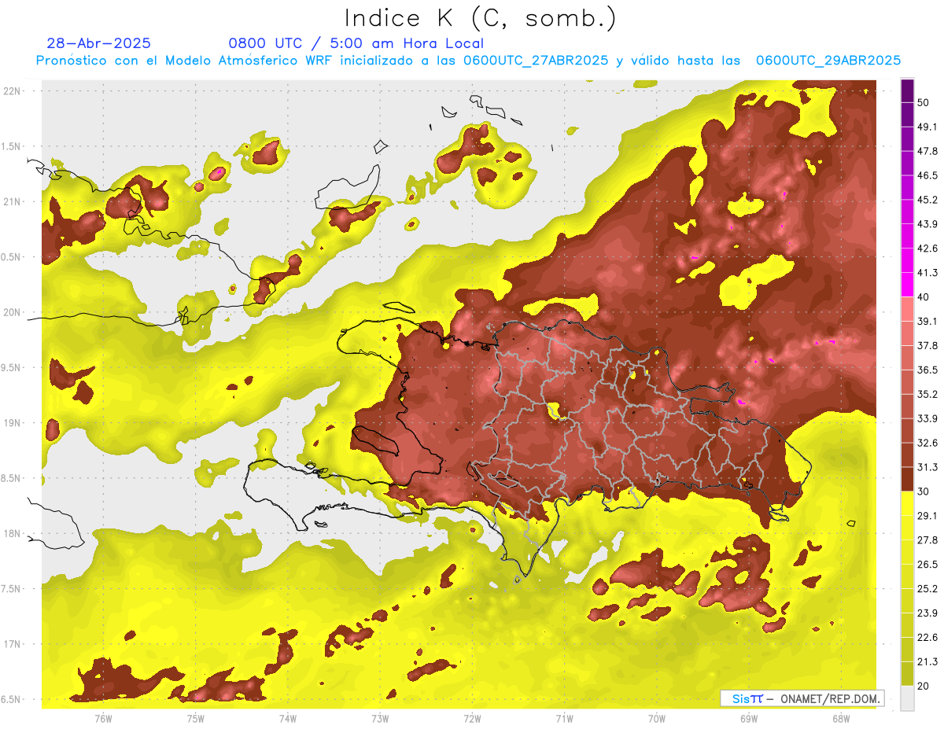Click the colorbar value "30"
The height and width of the screenshot is (729, 944).
tap(924, 492)
